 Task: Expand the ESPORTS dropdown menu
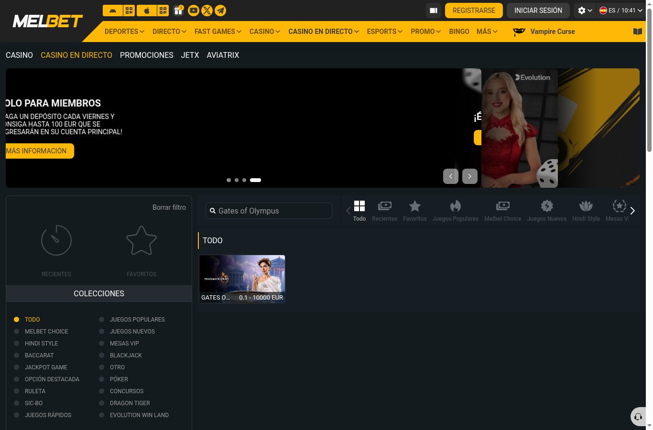(x=385, y=32)
